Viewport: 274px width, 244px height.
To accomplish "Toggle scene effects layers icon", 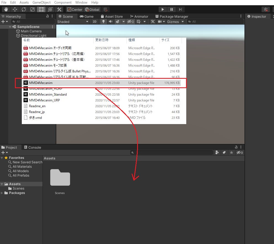I will click(x=118, y=22).
